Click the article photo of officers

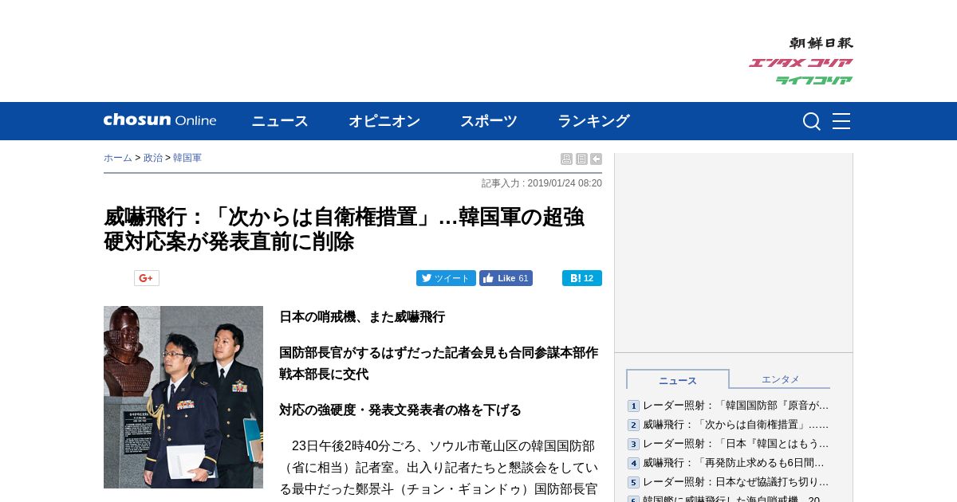(x=183, y=397)
